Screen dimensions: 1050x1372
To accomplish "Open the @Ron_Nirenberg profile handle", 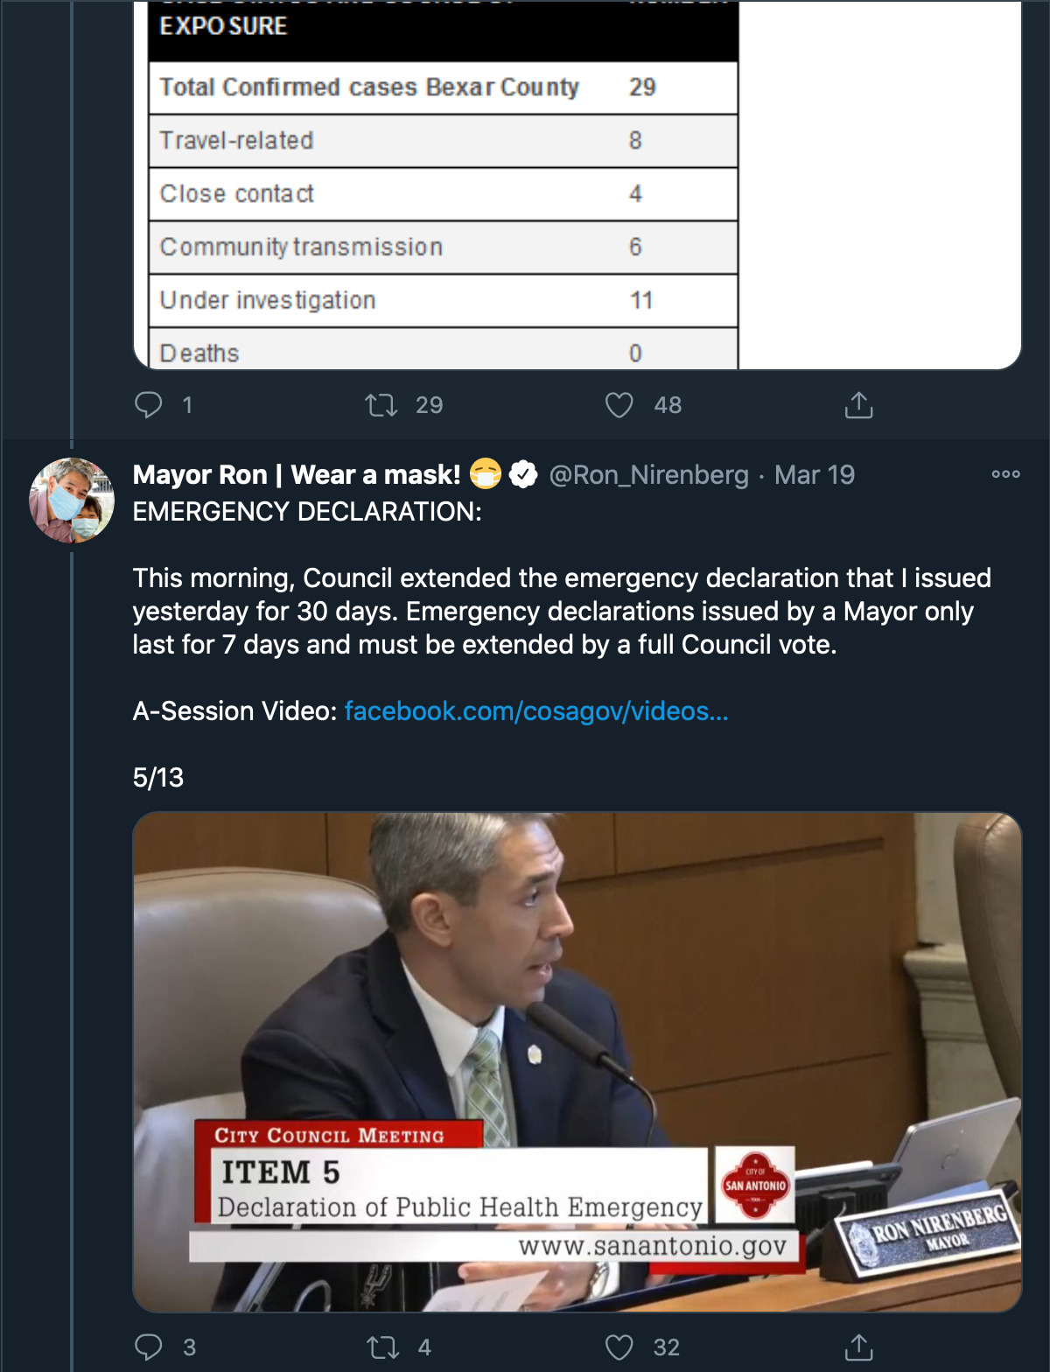I will click(x=648, y=475).
